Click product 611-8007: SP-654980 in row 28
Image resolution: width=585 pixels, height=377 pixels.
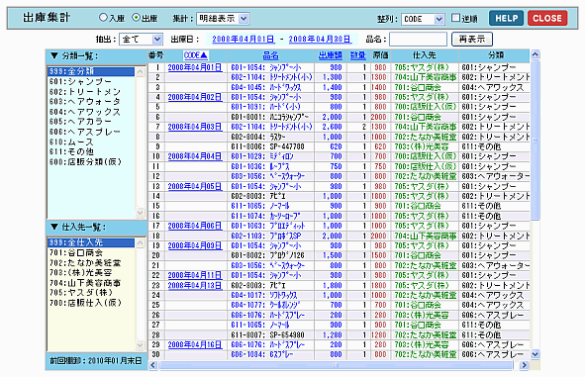pos(267,334)
